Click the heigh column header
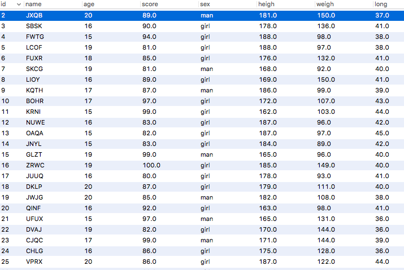This screenshot has width=404, height=270. tap(266, 4)
